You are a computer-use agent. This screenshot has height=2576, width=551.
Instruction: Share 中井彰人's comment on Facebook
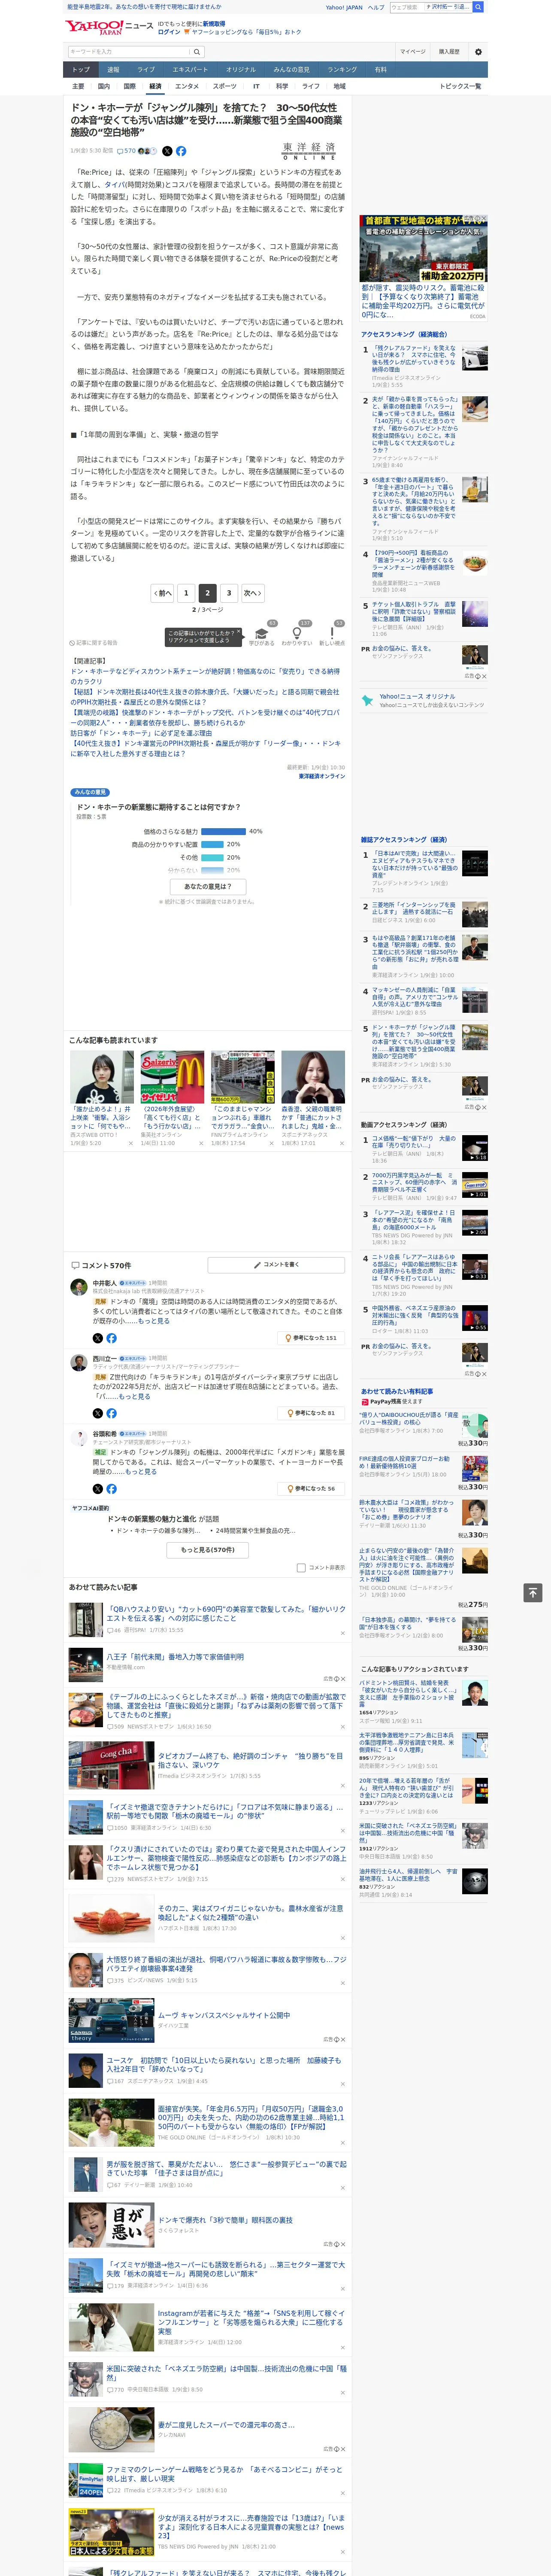coord(111,1337)
